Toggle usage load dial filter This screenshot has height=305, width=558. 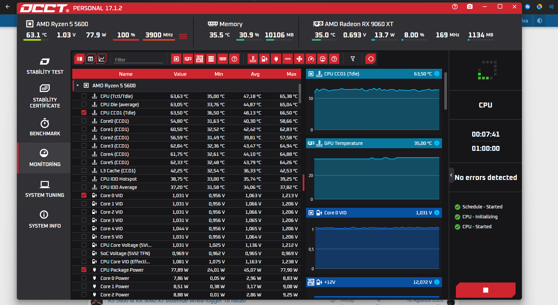coord(323,59)
